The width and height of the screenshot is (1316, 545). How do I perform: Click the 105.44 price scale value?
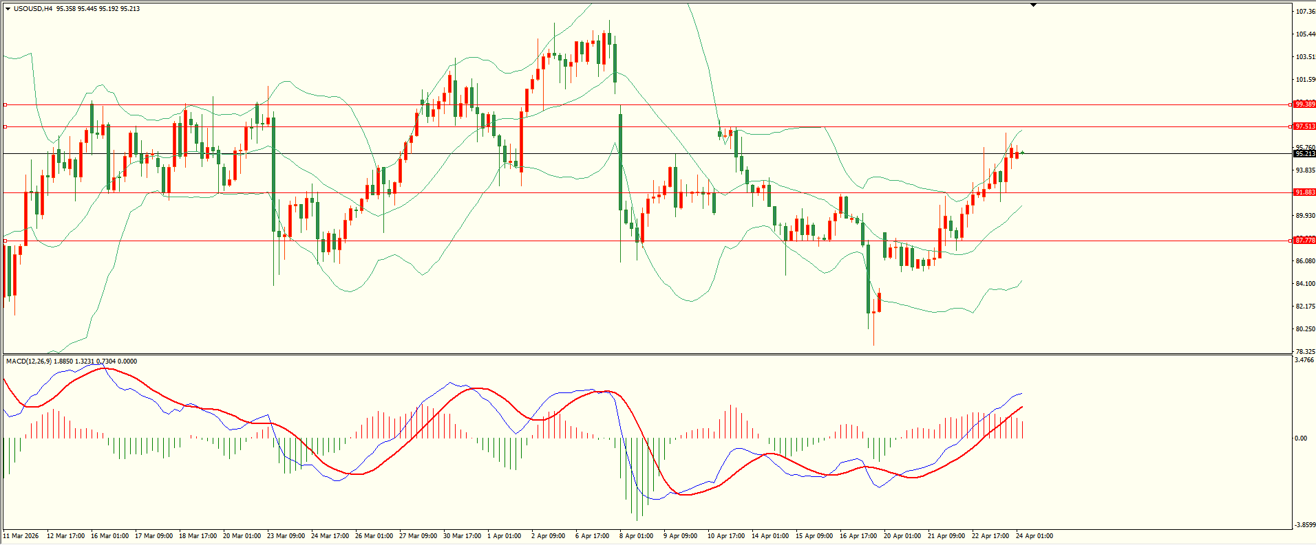1305,34
